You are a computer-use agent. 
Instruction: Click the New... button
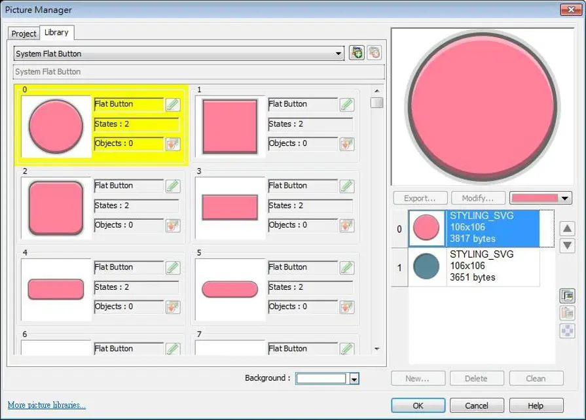click(x=418, y=378)
